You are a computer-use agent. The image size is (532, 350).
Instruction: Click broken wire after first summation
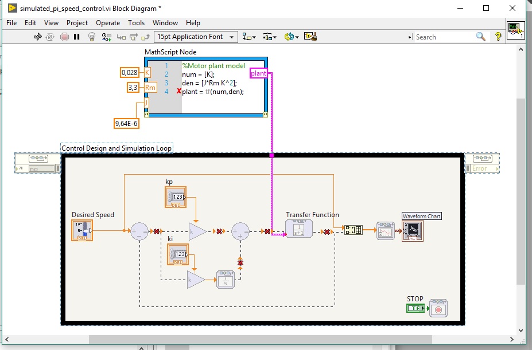tap(157, 231)
